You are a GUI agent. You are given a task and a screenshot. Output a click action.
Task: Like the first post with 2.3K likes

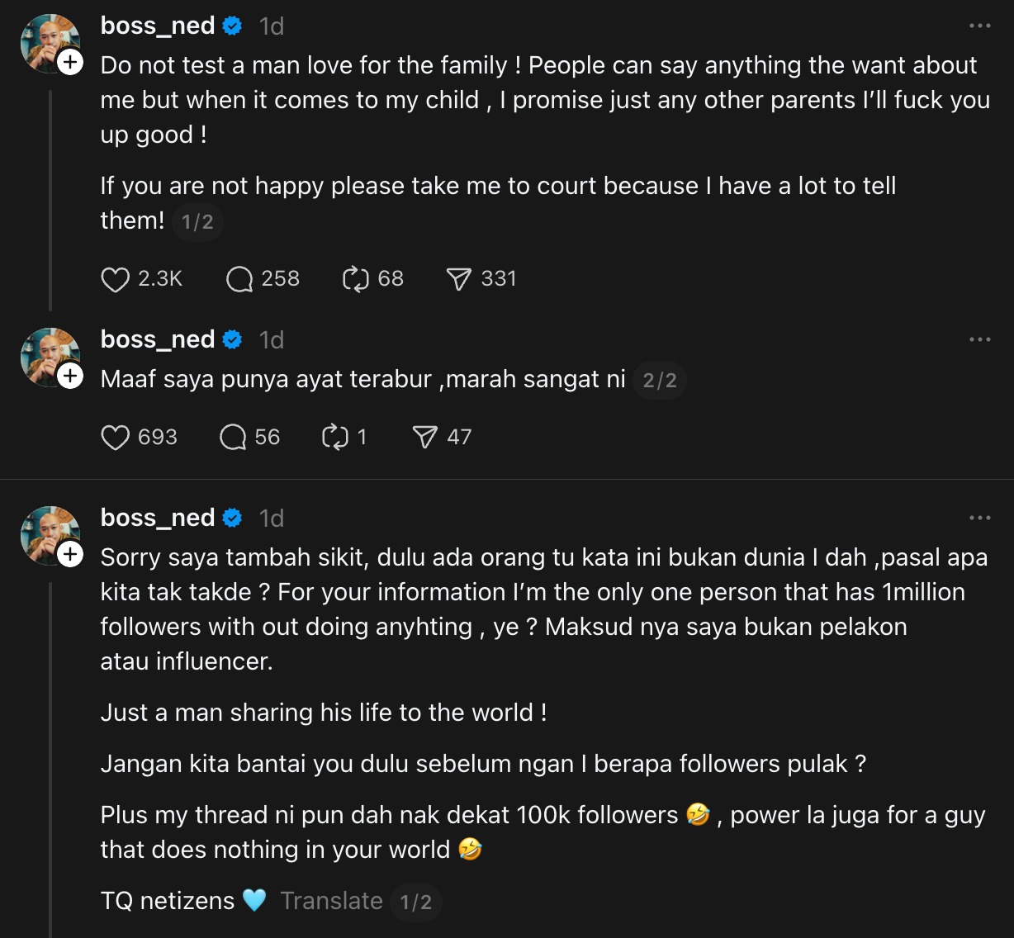(116, 280)
